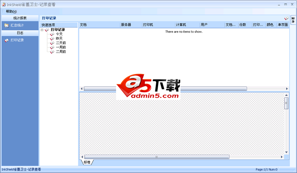Sort by the 单双面 column header
This screenshot has height=173, width=297.
pos(283,25)
